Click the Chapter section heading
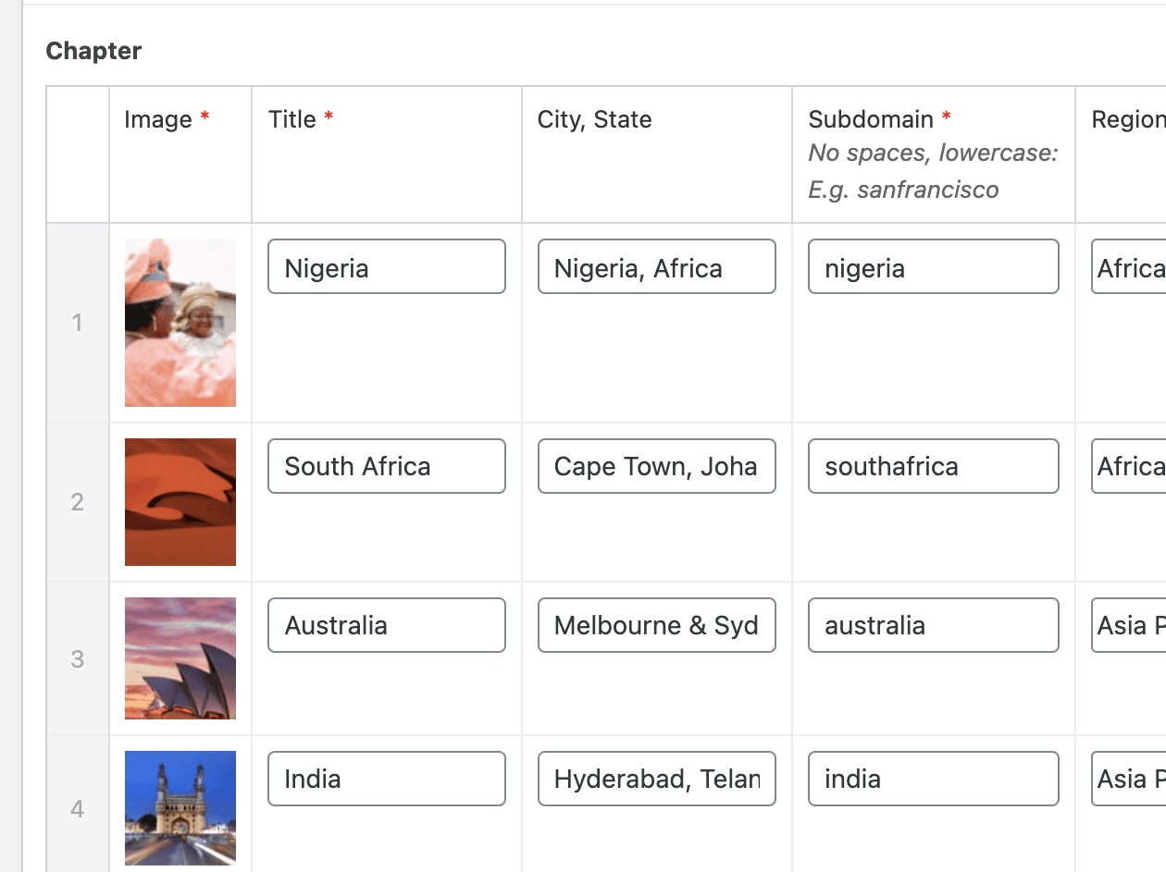 [x=93, y=51]
